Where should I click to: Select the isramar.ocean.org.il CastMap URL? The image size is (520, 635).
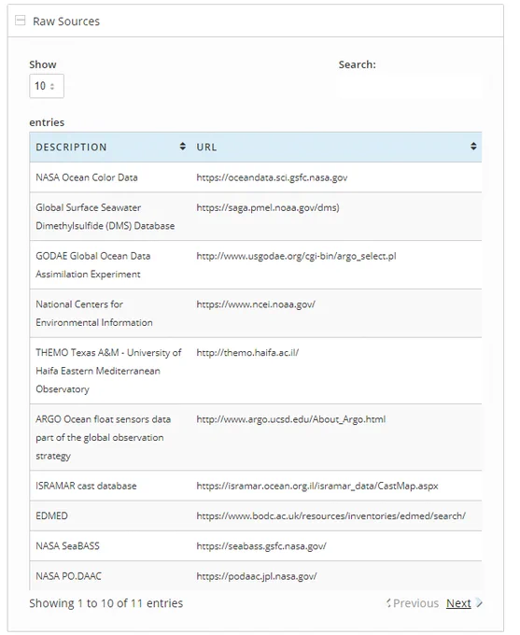(317, 486)
